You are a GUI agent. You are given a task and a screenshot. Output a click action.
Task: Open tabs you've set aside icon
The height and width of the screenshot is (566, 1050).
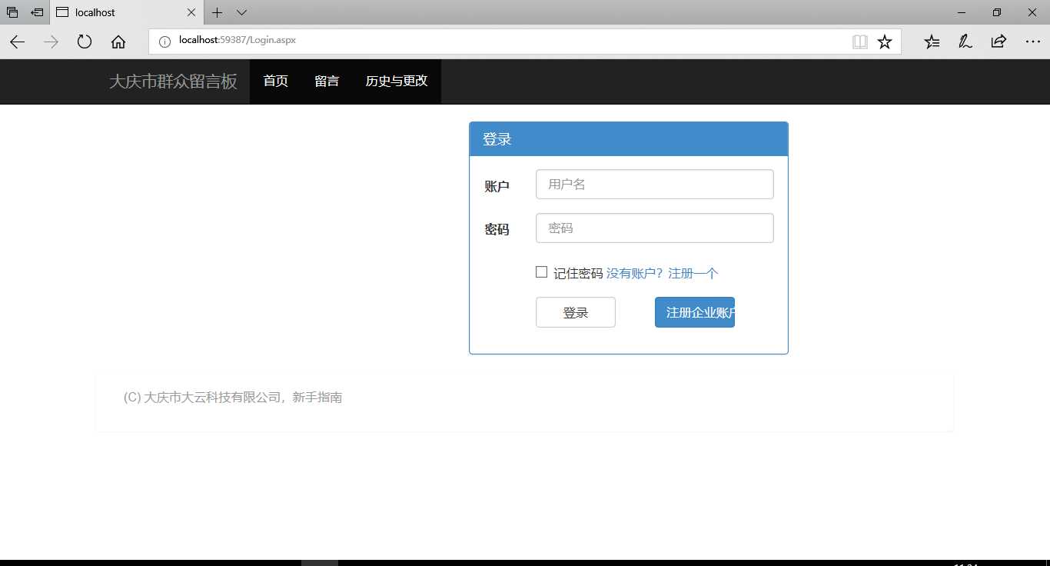pos(12,12)
